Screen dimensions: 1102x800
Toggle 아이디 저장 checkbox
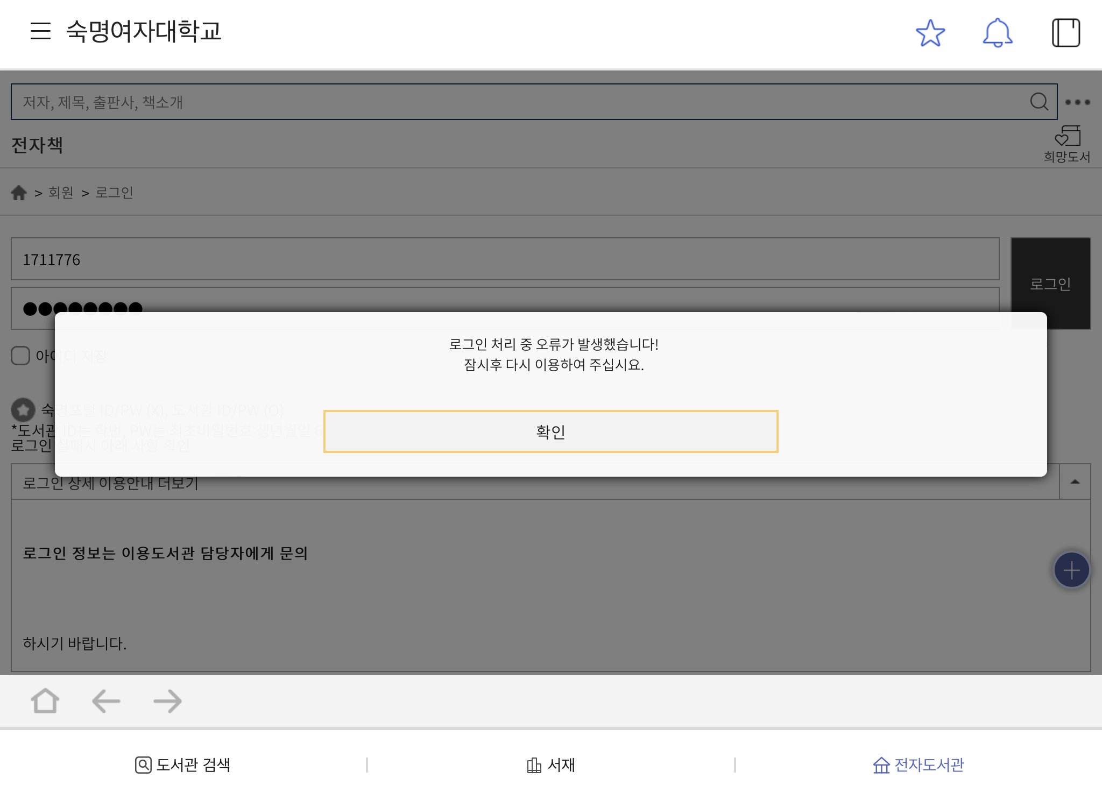pos(20,356)
